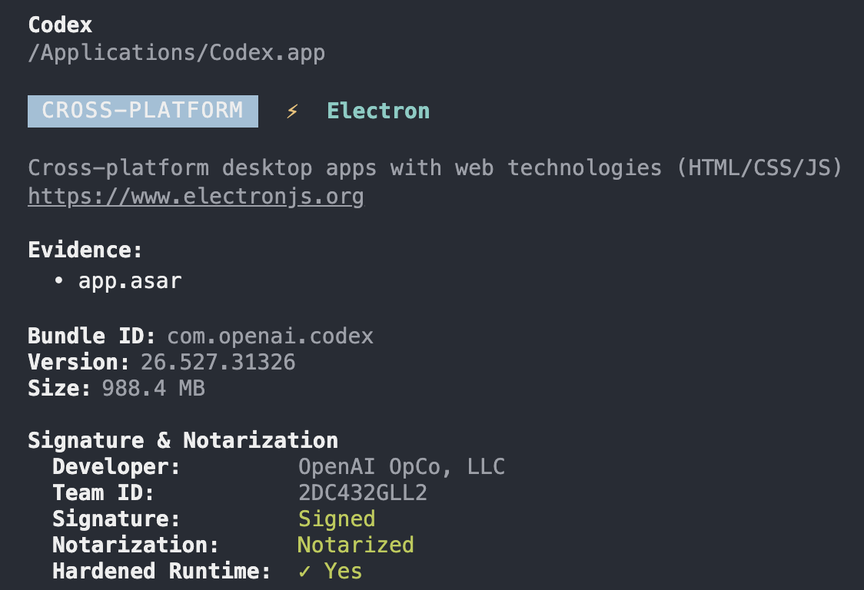Click the Codex app title
Screen dimensions: 864x590
pyautogui.click(x=60, y=25)
